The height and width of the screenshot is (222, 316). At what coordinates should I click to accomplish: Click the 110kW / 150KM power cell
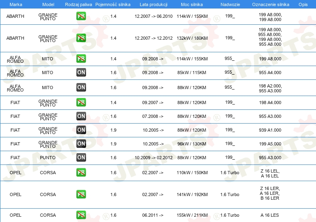coord(192,173)
